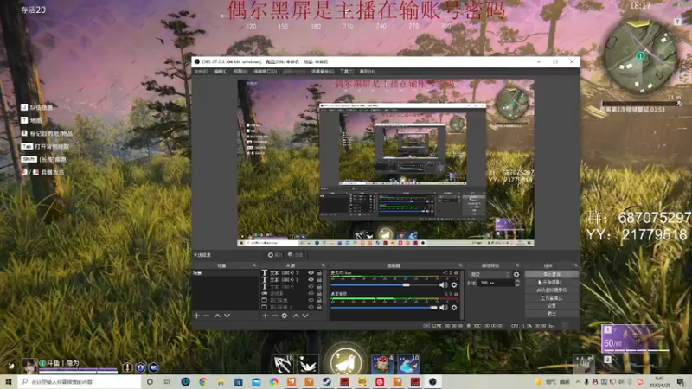The width and height of the screenshot is (692, 389).
Task: Select the 场景 item in the scenes list
Action: point(225,273)
